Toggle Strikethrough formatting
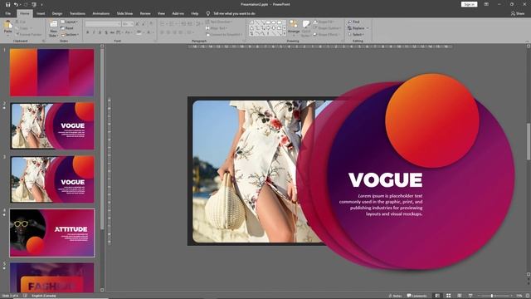Screen dimensions: 531x299 [112, 32]
